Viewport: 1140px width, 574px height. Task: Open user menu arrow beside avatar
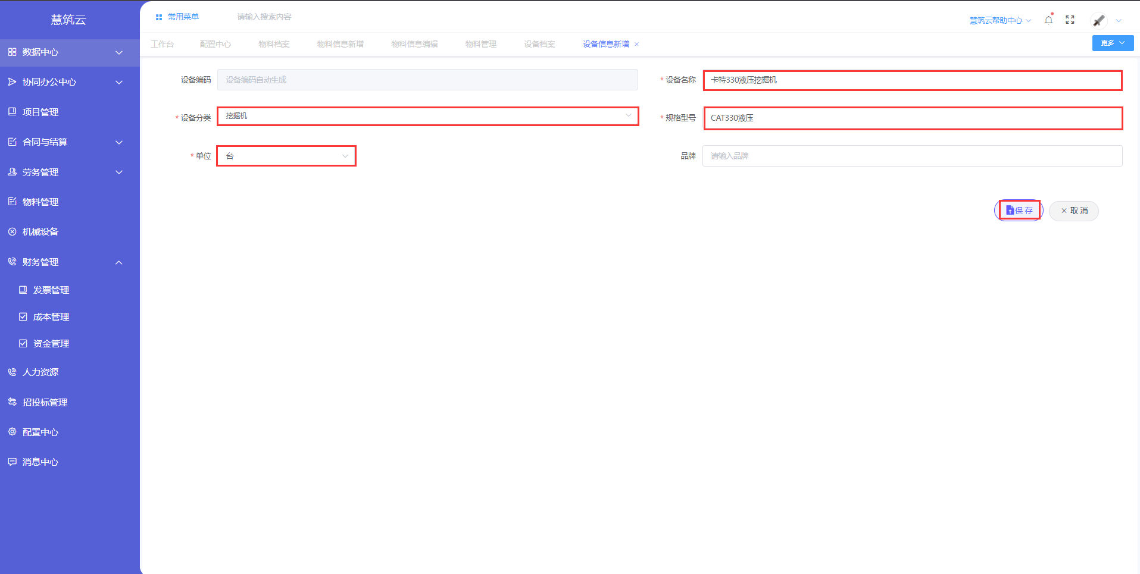(1119, 21)
